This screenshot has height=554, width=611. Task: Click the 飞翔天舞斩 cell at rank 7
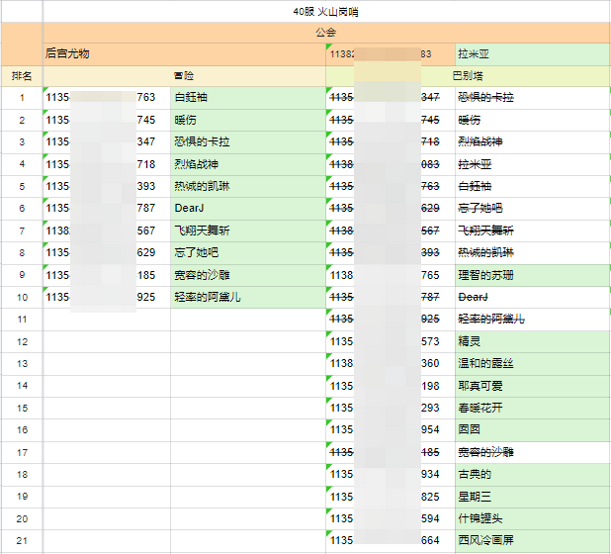tap(248, 231)
